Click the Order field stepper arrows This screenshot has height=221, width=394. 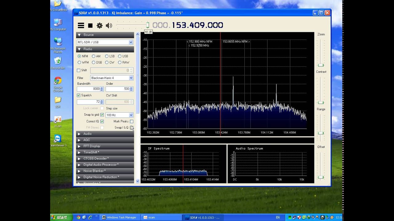(131, 89)
